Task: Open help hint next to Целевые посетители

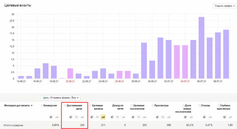Action: pyautogui.click(x=132, y=106)
